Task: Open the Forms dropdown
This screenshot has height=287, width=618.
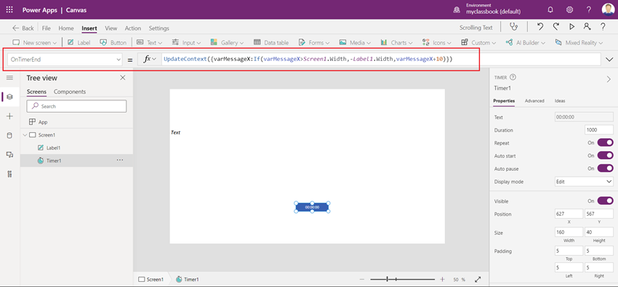Action: click(x=314, y=43)
